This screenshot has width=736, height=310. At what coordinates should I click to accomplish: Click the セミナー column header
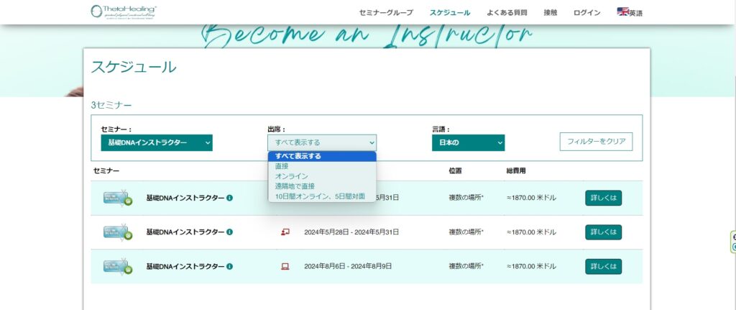coord(106,170)
